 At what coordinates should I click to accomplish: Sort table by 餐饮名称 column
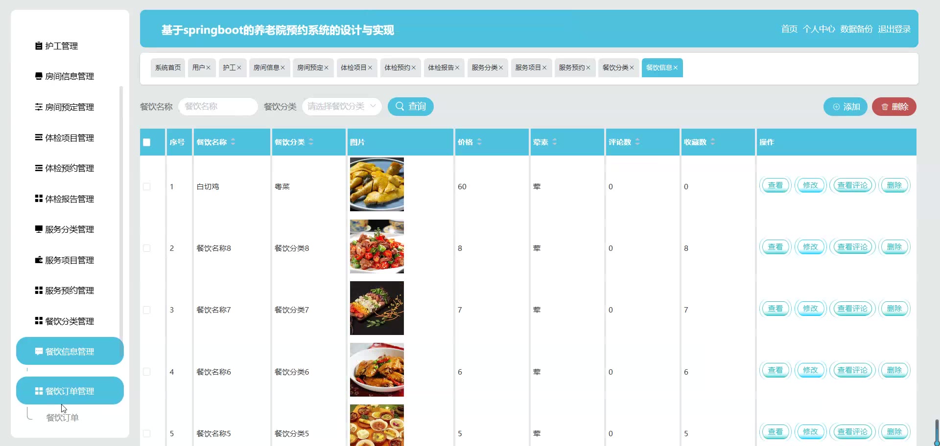(233, 142)
